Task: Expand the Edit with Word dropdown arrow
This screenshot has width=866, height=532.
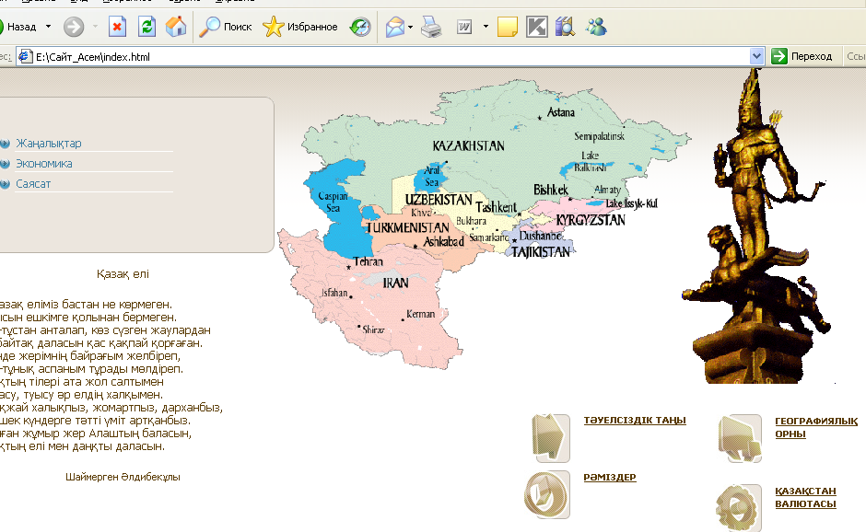Action: 486,27
